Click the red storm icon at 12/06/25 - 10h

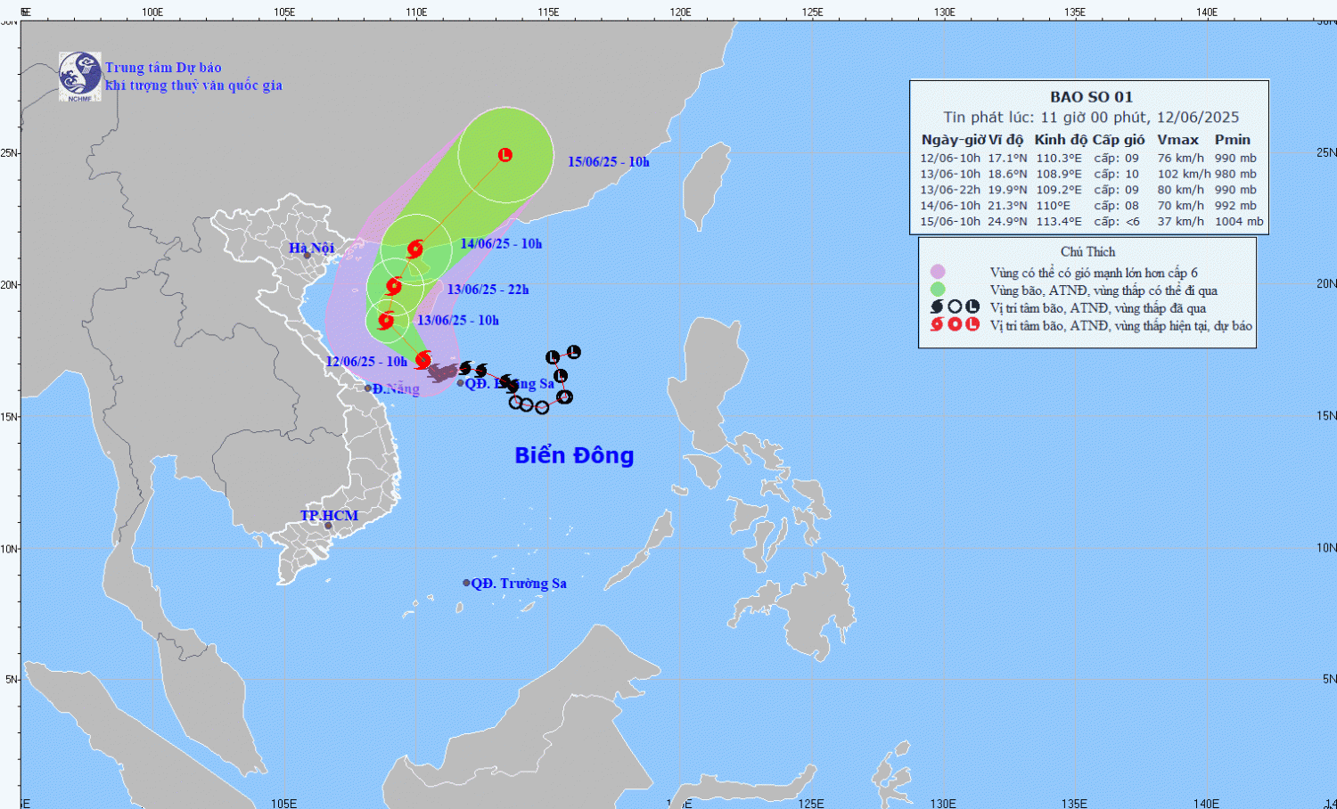click(423, 359)
